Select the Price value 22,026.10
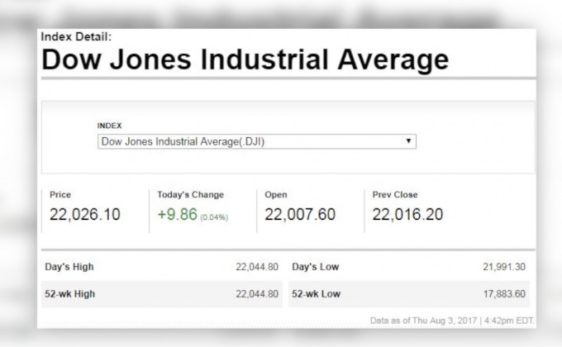The height and width of the screenshot is (347, 562). pos(85,215)
